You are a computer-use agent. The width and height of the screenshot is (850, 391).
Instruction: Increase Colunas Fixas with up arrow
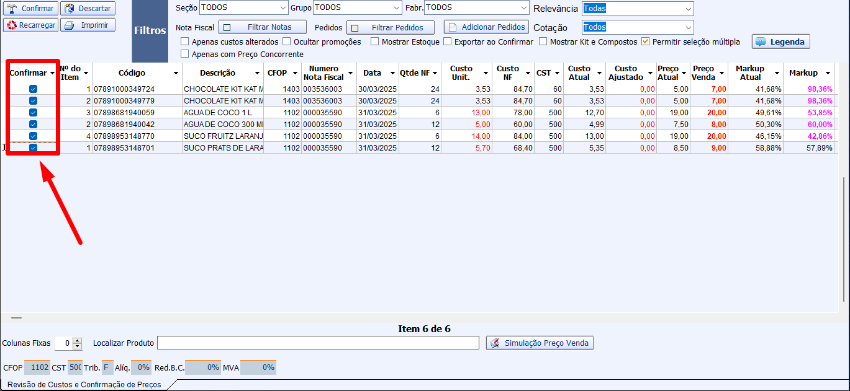(78, 340)
